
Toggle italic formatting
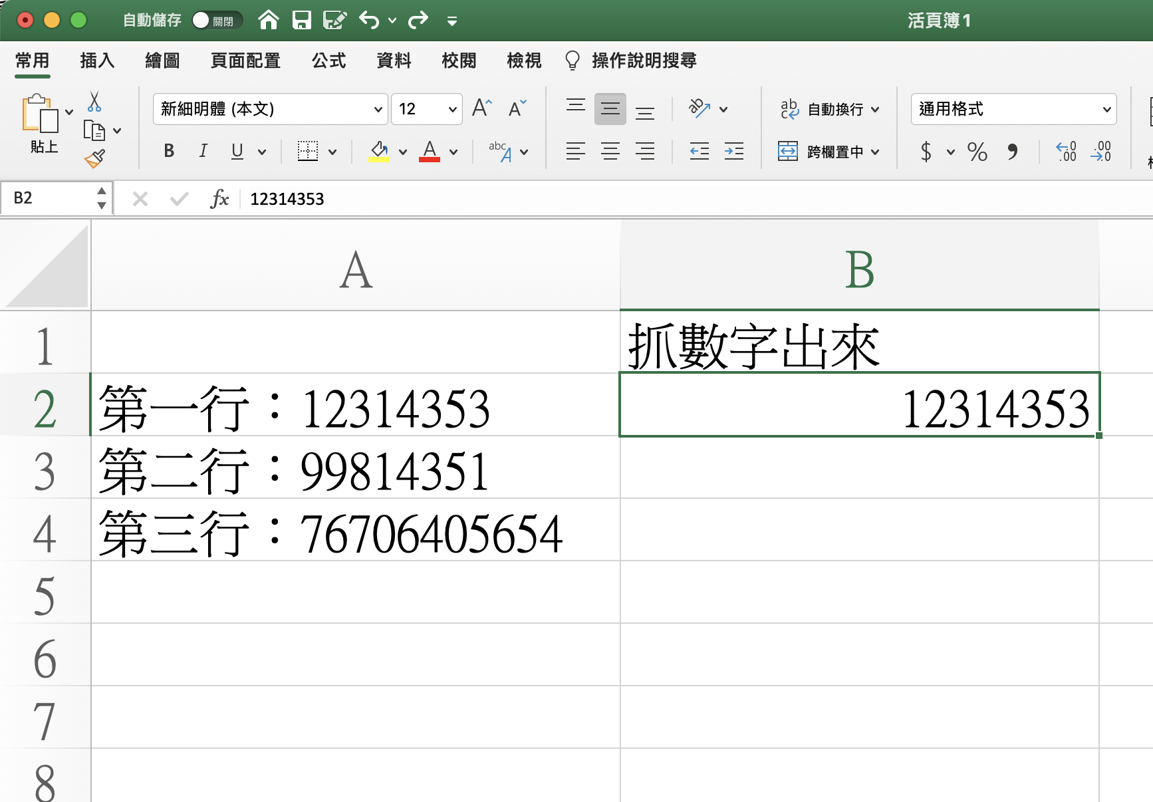pos(203,152)
